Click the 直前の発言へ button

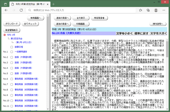[62, 18]
